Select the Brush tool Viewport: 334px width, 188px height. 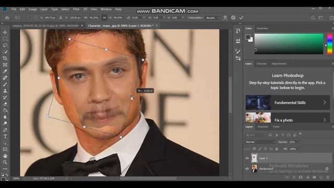click(5, 85)
